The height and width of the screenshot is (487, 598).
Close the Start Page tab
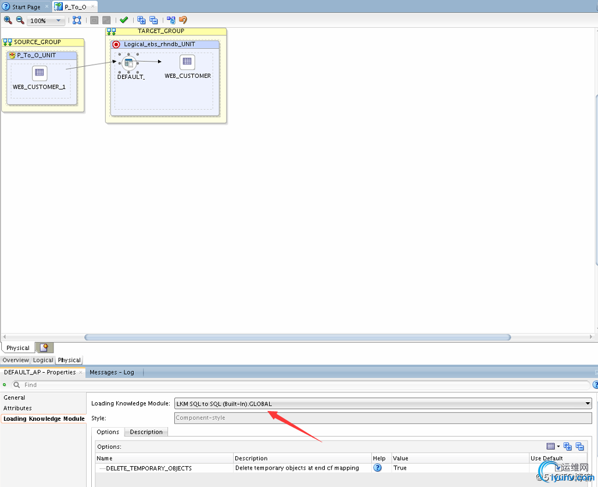(47, 6)
